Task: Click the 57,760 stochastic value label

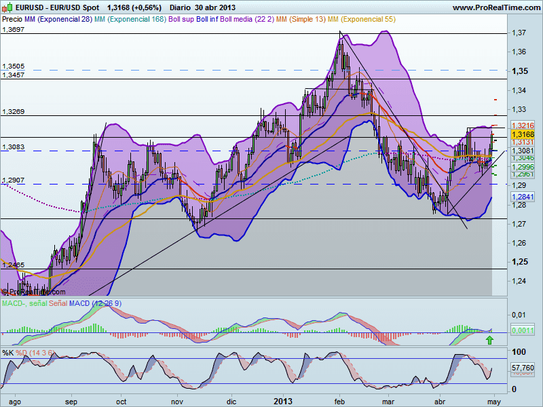Action: pyautogui.click(x=521, y=367)
